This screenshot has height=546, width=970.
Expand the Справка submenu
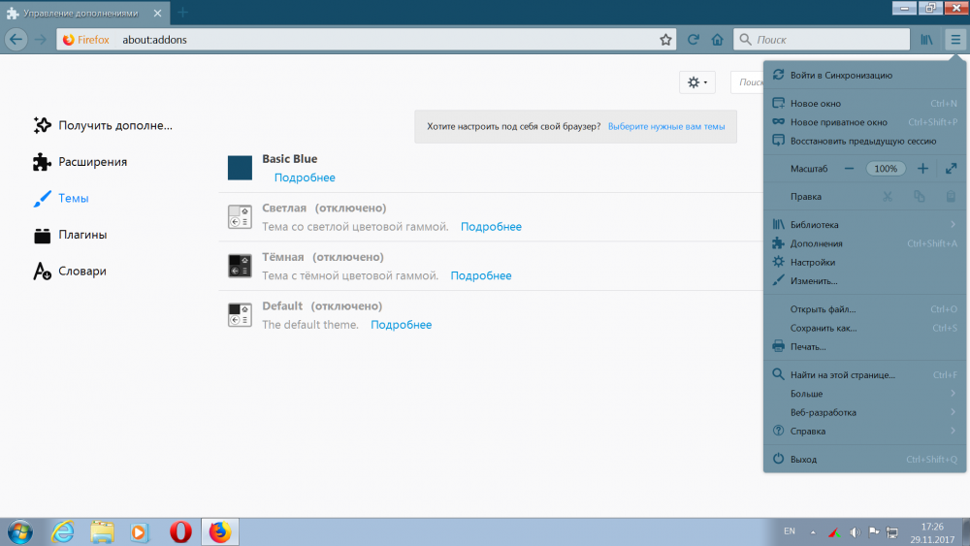click(865, 431)
